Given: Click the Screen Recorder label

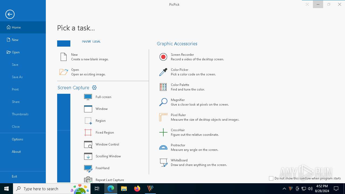Looking at the screenshot, I should (182, 55).
